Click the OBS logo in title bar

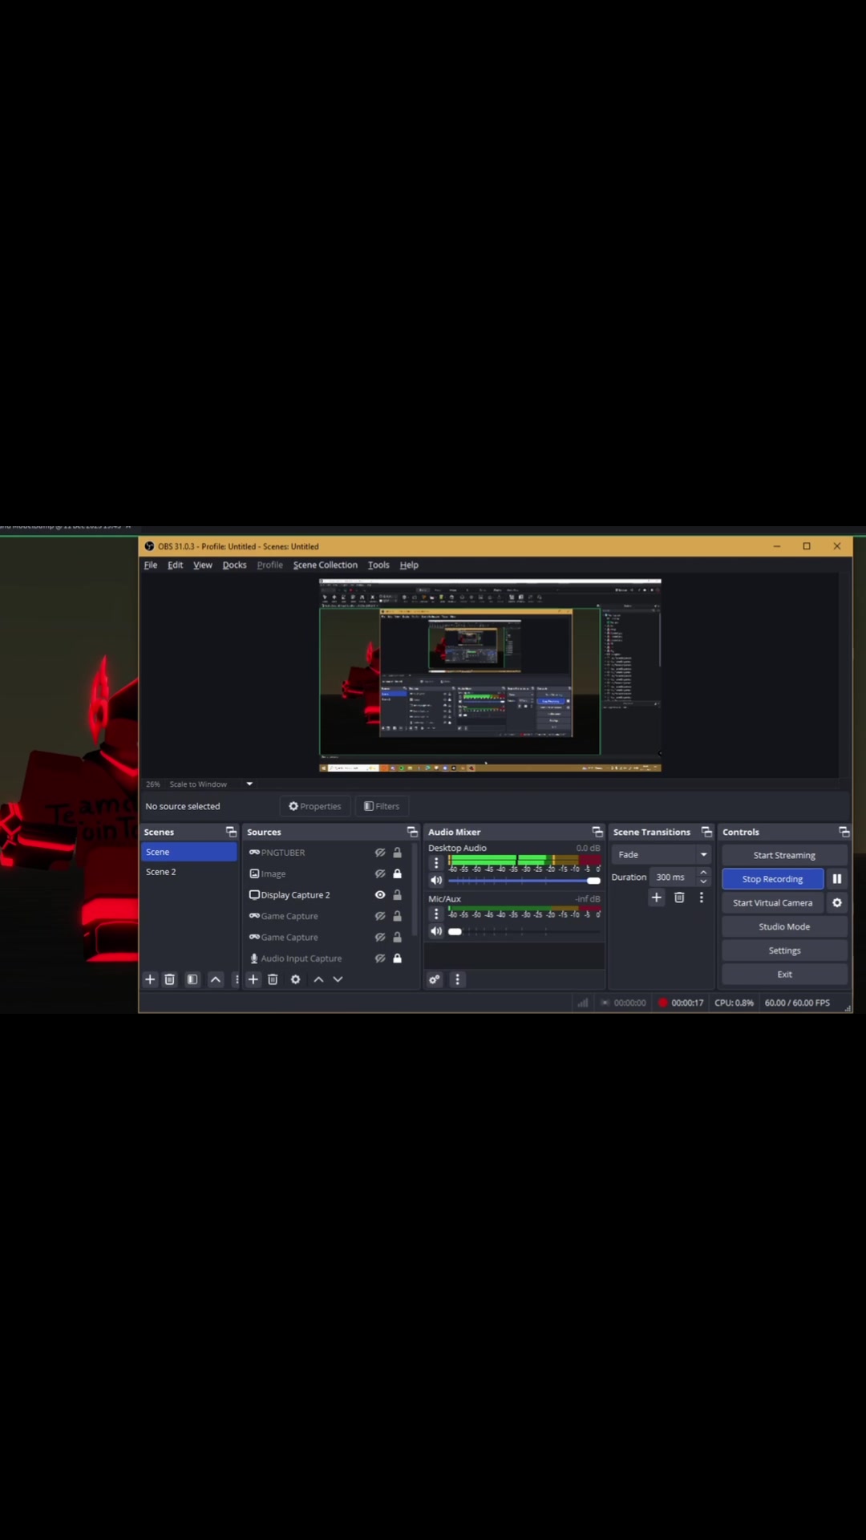[x=149, y=546]
